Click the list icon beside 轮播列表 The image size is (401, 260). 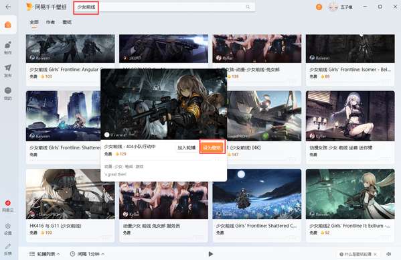point(32,254)
